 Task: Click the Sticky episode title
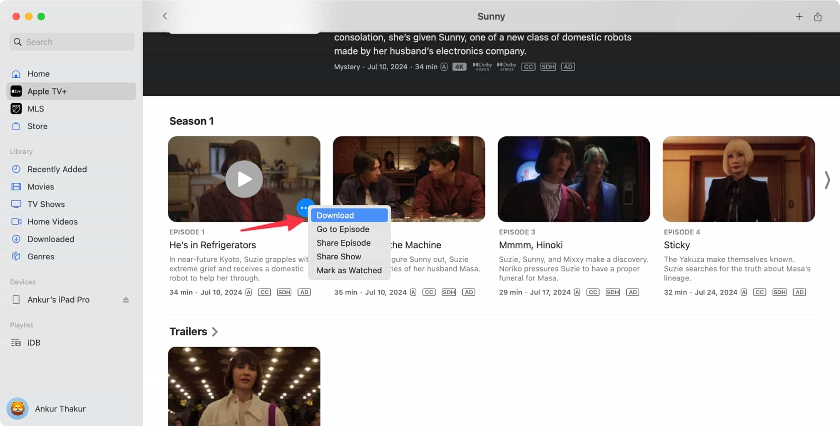[x=677, y=245]
